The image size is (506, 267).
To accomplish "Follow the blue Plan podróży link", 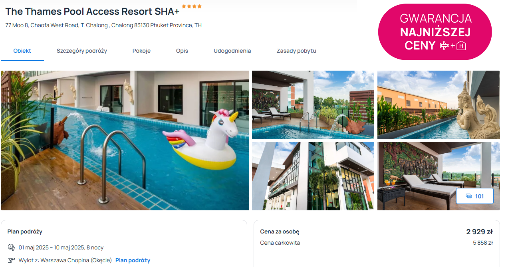I will 133,260.
